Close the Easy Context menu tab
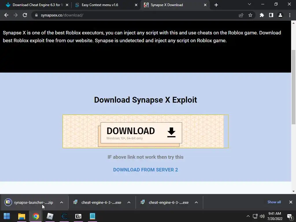Viewport: 296px width, 222px height. (136, 5)
